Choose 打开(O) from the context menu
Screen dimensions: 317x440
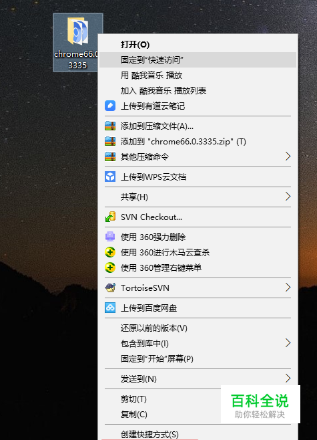tap(198, 44)
